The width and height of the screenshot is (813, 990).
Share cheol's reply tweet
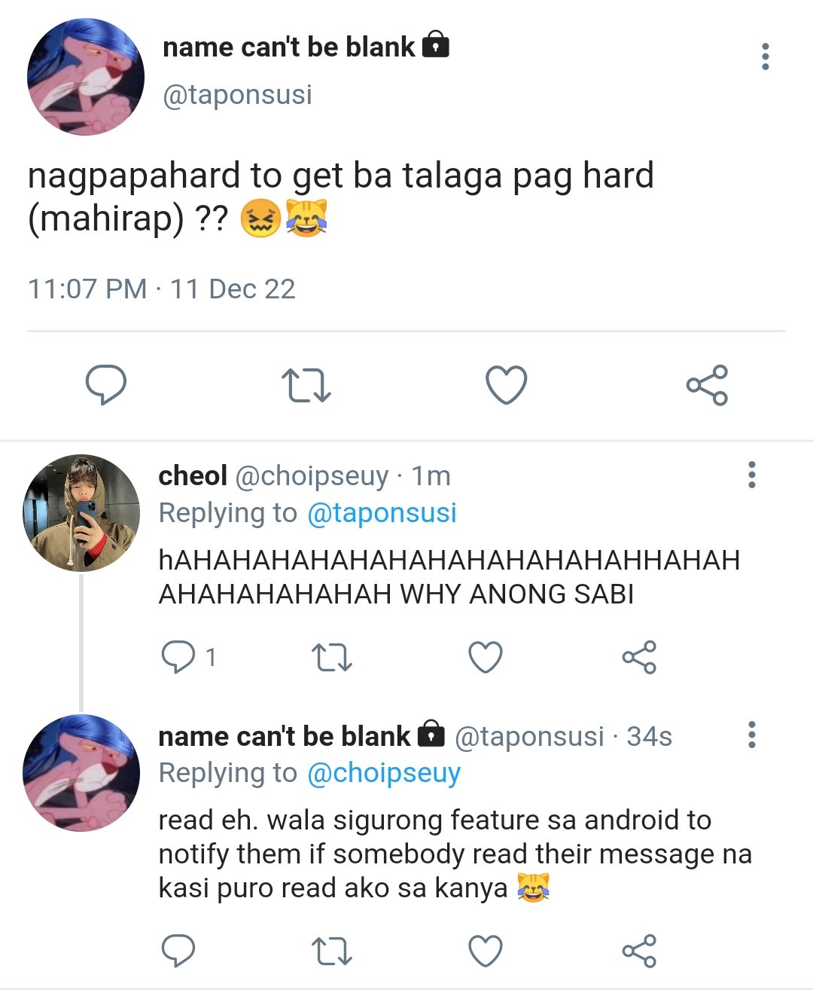click(x=639, y=657)
